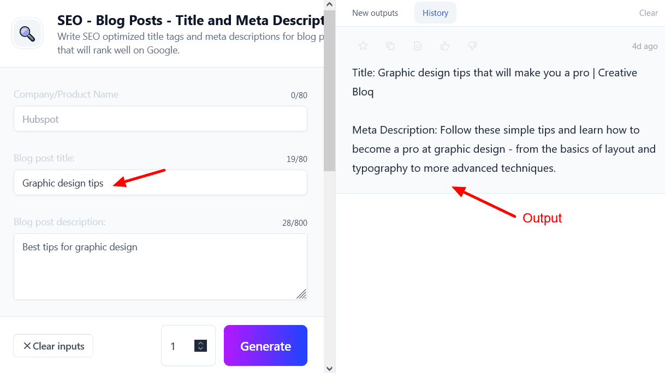Click the magnifying glass SEO template icon

pos(27,34)
